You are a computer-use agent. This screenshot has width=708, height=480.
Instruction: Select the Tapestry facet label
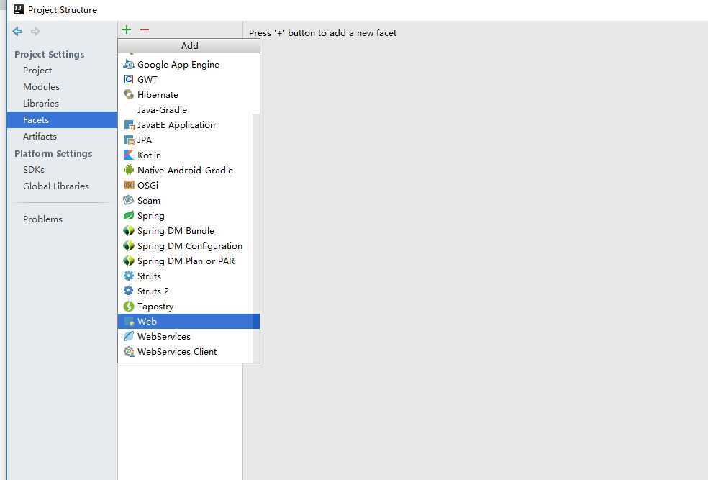coord(155,307)
